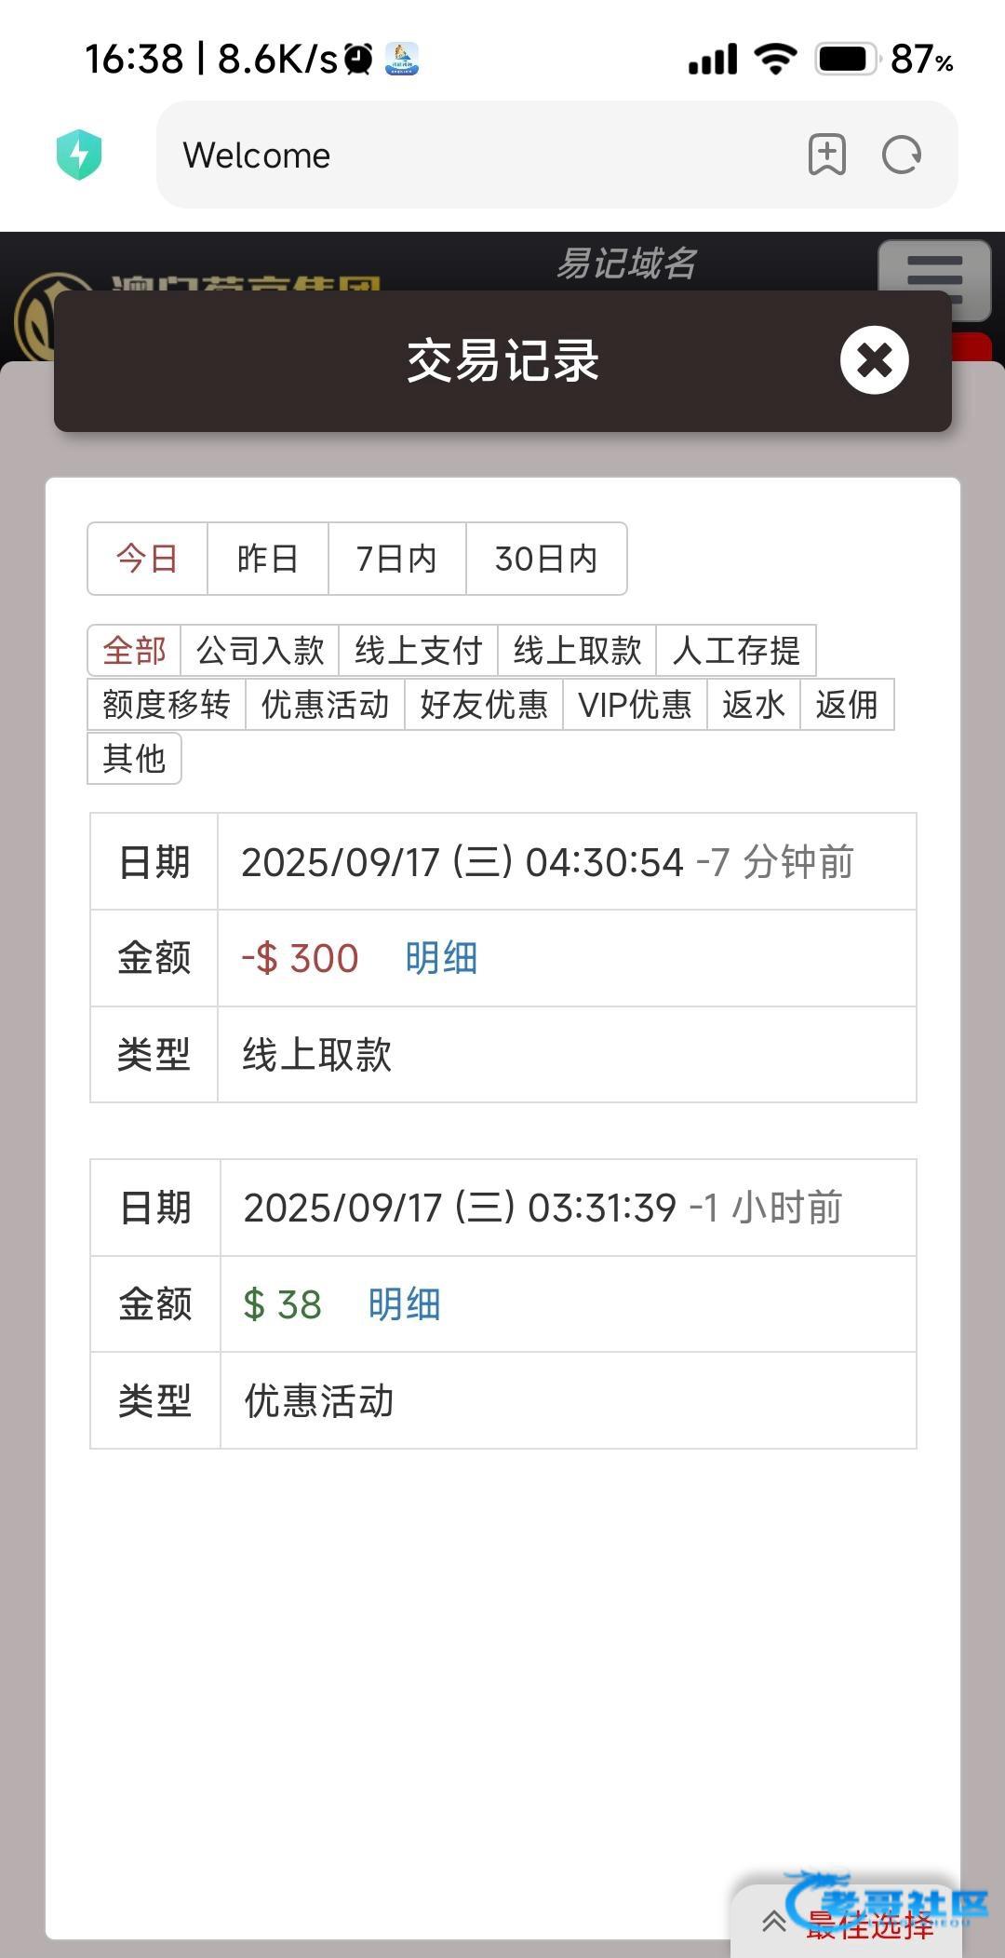
Task: Click the add bookmark icon
Action: [x=826, y=155]
